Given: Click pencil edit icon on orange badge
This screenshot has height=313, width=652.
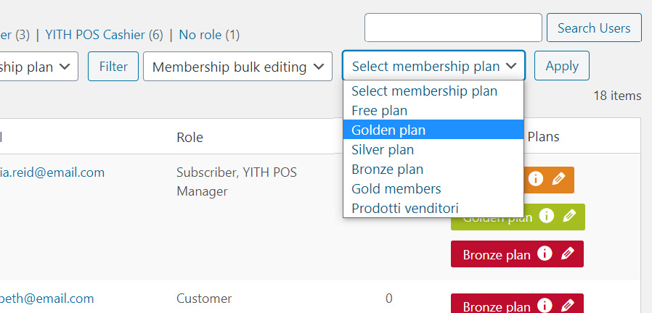Looking at the screenshot, I should pyautogui.click(x=559, y=179).
